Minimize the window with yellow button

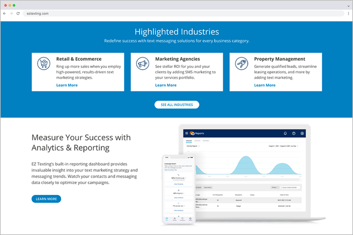(x=10, y=5)
